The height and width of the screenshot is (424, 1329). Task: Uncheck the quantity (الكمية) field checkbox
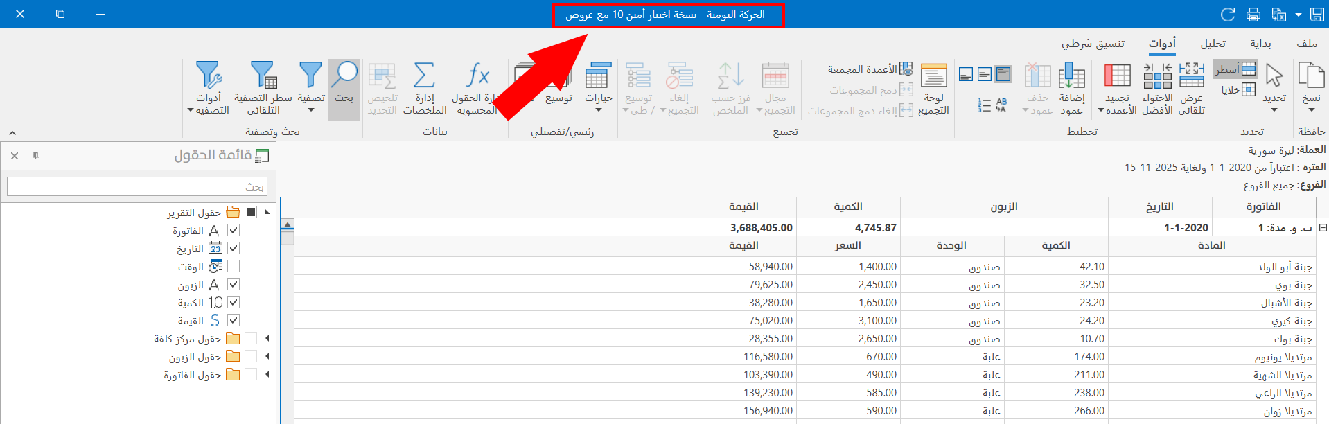point(234,302)
